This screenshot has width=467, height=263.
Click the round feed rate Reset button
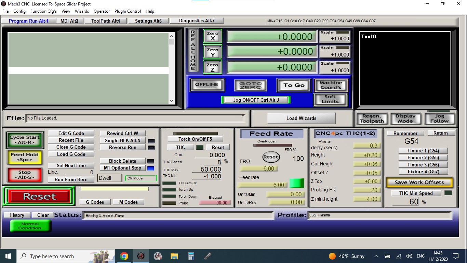271,157
